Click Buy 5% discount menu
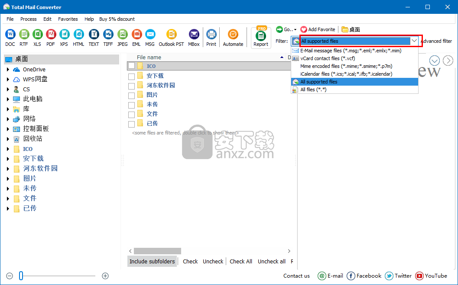 117,19
